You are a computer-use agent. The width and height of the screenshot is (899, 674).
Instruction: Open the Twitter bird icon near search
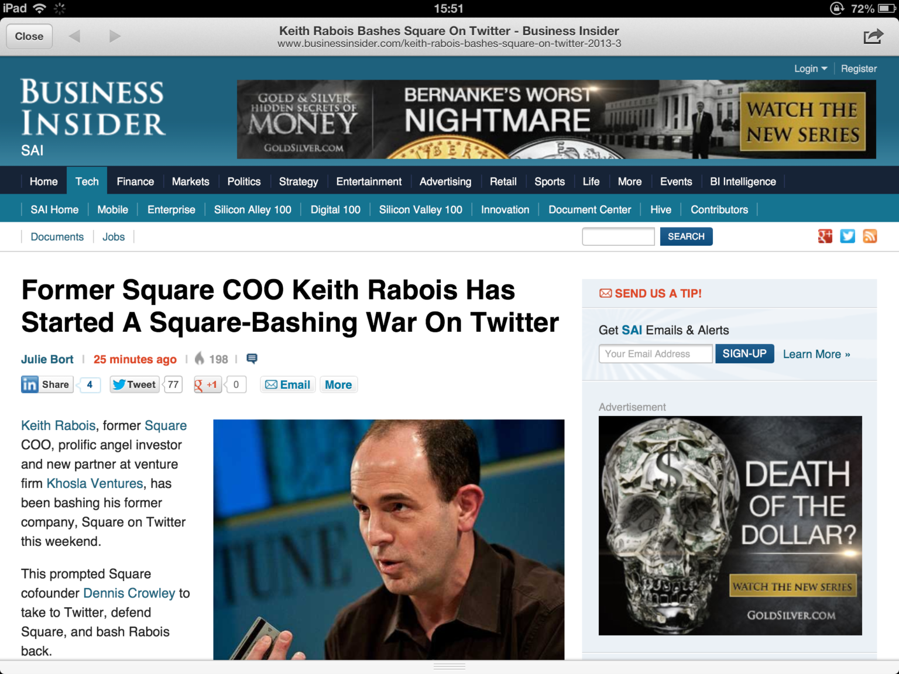tap(847, 236)
